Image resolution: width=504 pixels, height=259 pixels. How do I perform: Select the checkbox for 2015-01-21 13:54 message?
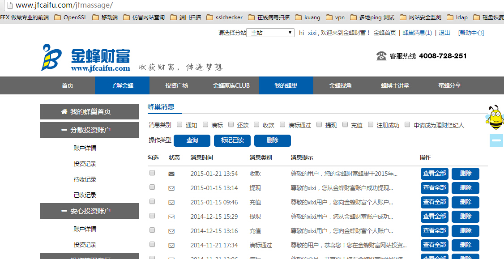tap(152, 173)
